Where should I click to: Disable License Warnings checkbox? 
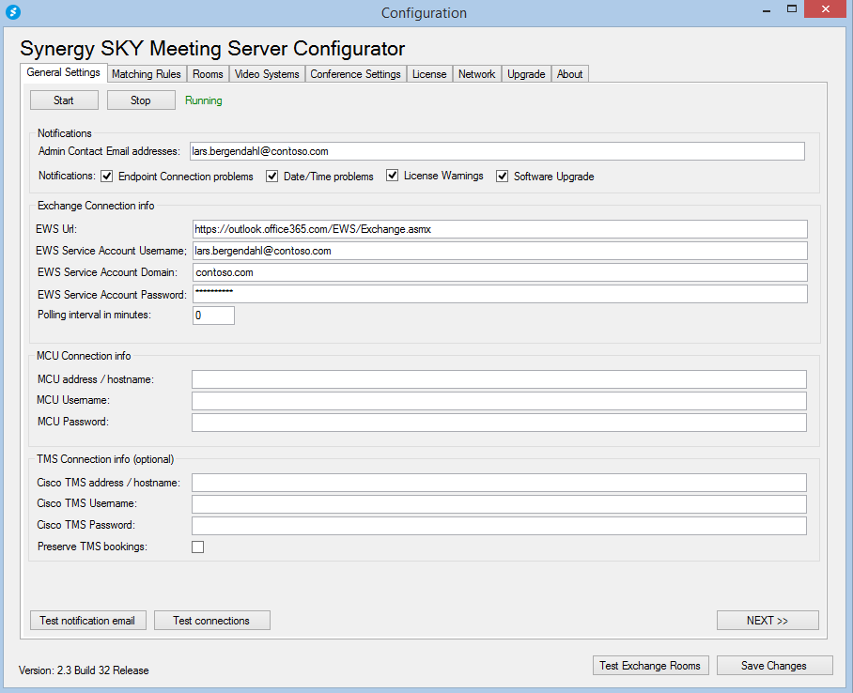(393, 176)
